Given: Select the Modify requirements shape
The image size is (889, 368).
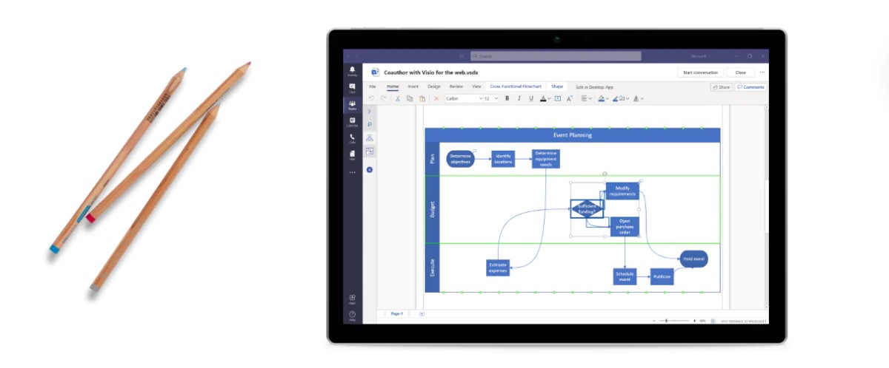Looking at the screenshot, I should point(622,191).
